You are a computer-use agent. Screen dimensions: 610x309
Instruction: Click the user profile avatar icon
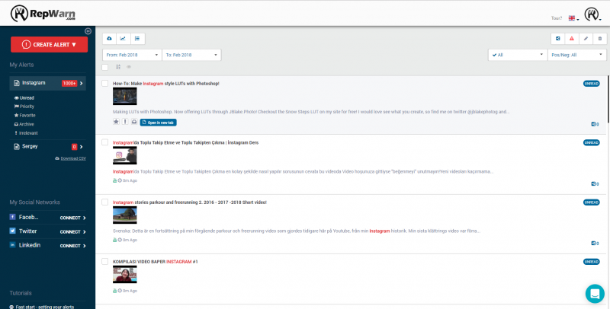pyautogui.click(x=592, y=14)
